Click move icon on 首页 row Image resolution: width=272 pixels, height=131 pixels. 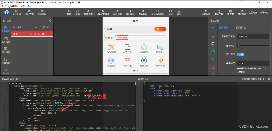pyautogui.click(x=31, y=34)
